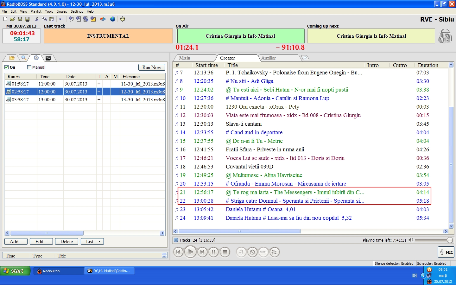This screenshot has width=456, height=285.
Task: Click the Add... scheduler button
Action: [x=16, y=241]
